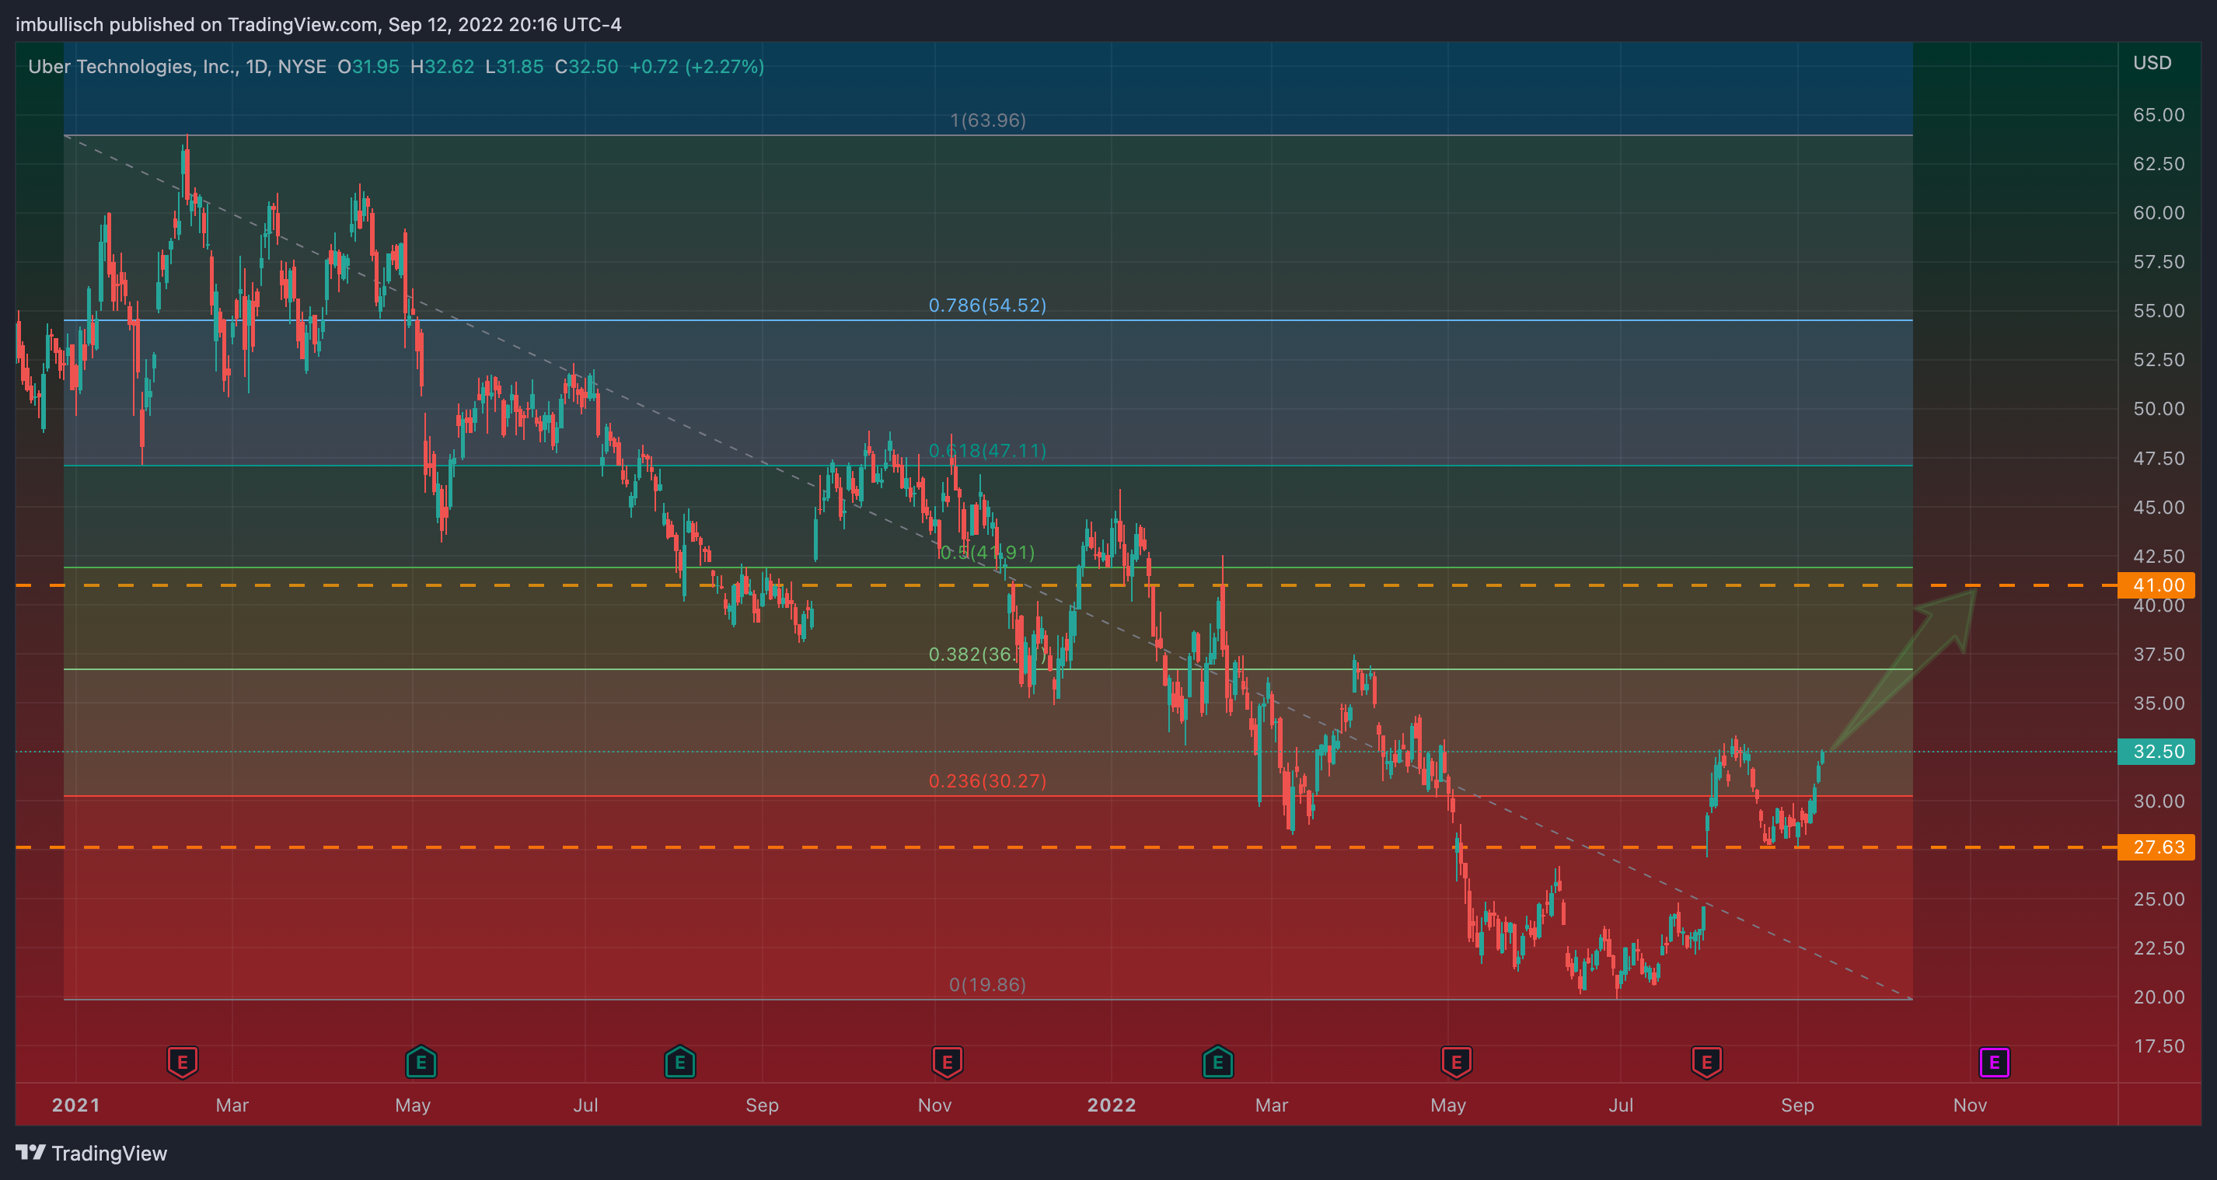This screenshot has width=2217, height=1180.
Task: Click the red earnings marker near May 2022
Action: [1456, 1062]
